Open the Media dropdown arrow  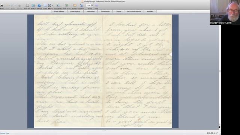[52, 6]
